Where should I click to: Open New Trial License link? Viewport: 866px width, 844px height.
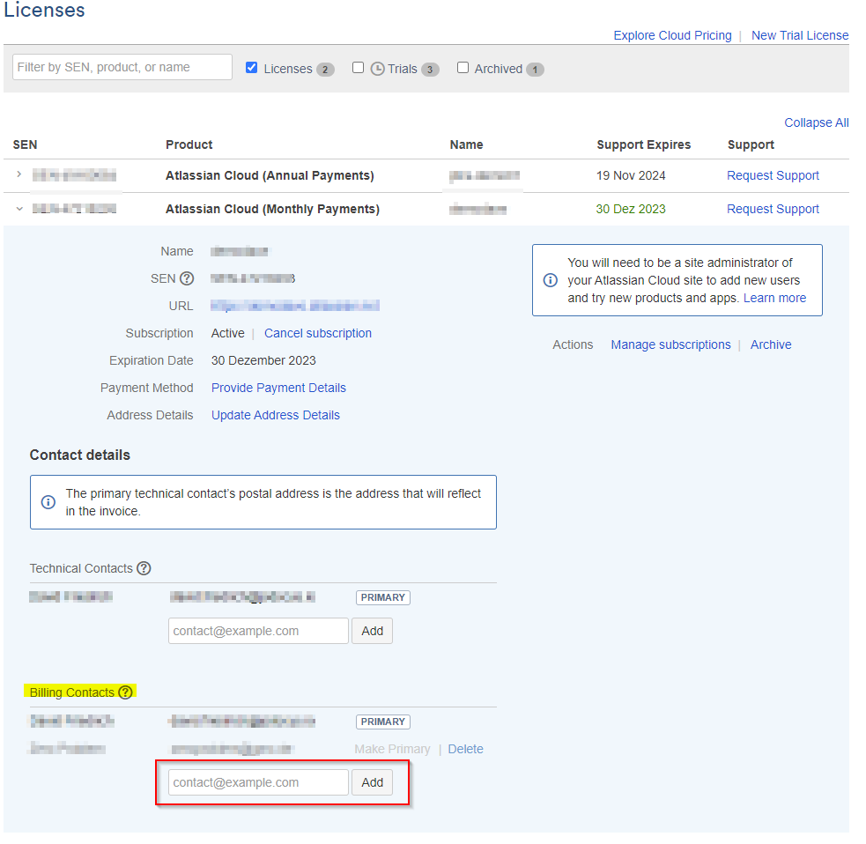coord(800,35)
